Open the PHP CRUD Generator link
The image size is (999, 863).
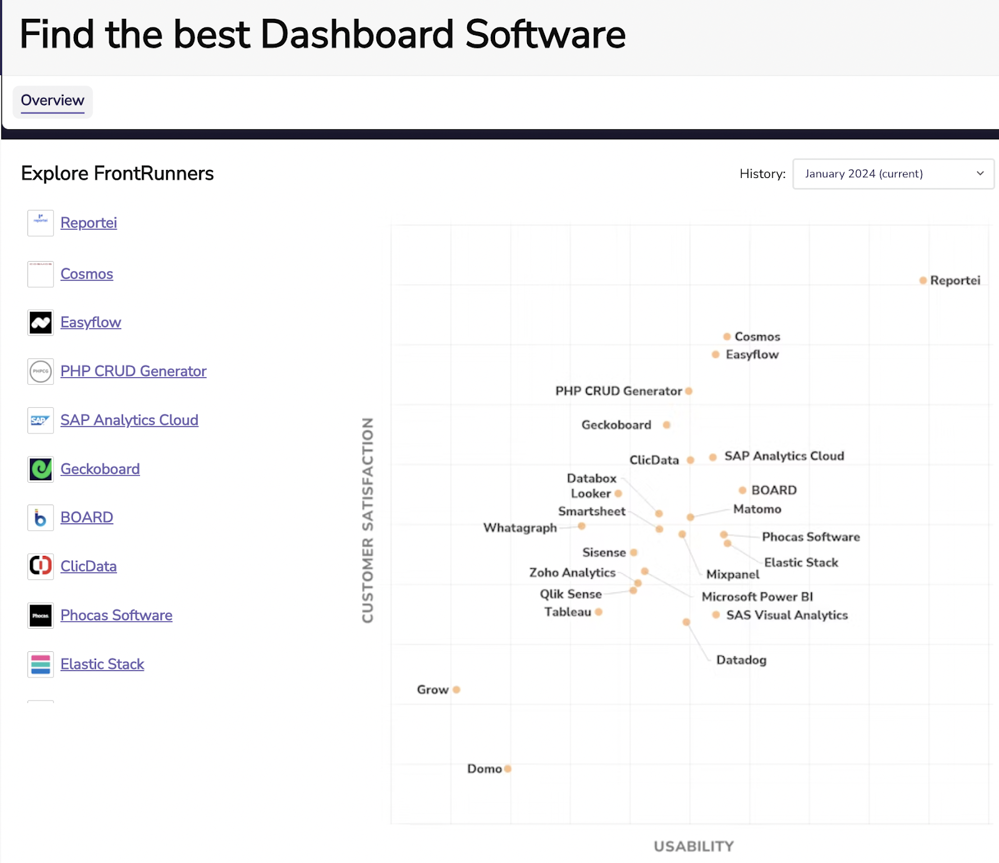[x=133, y=372]
